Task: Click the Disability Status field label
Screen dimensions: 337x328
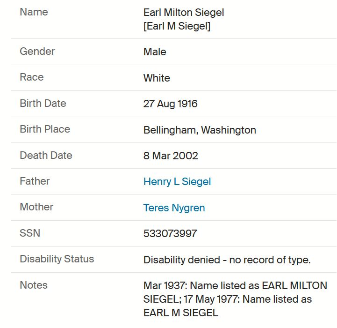Action: pos(57,259)
